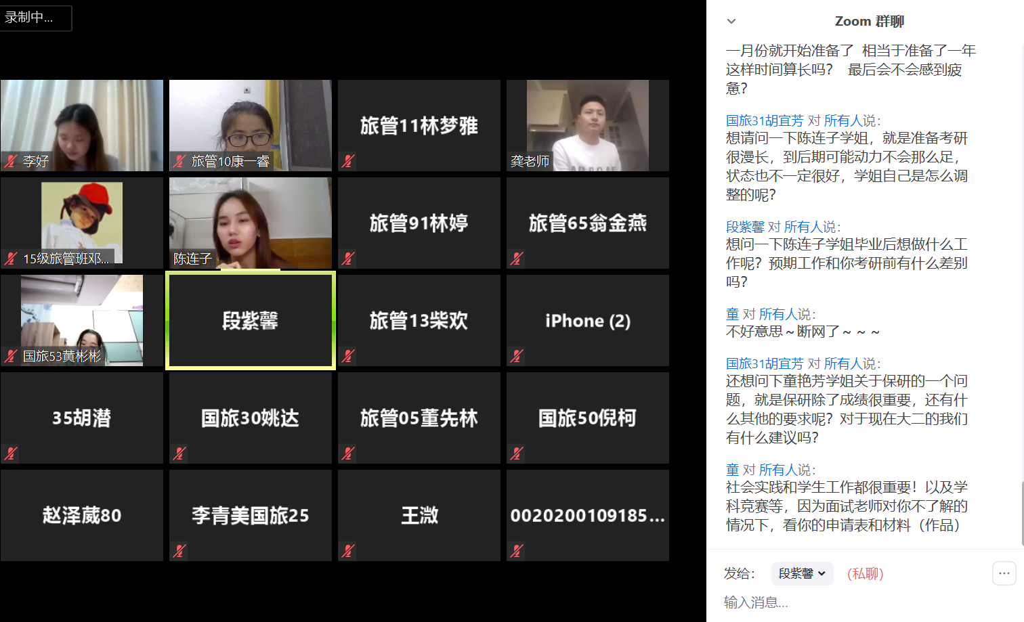This screenshot has height=622, width=1024.
Task: Click muted mic icon on 李好 tile
Action: click(11, 161)
